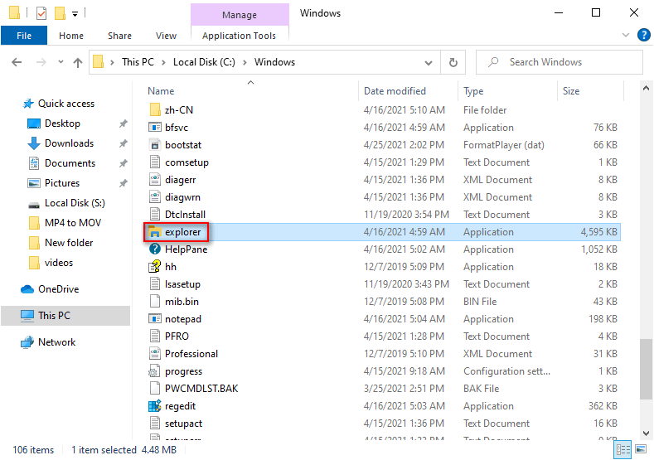
Task: Go back with the back arrow
Action: (x=17, y=62)
